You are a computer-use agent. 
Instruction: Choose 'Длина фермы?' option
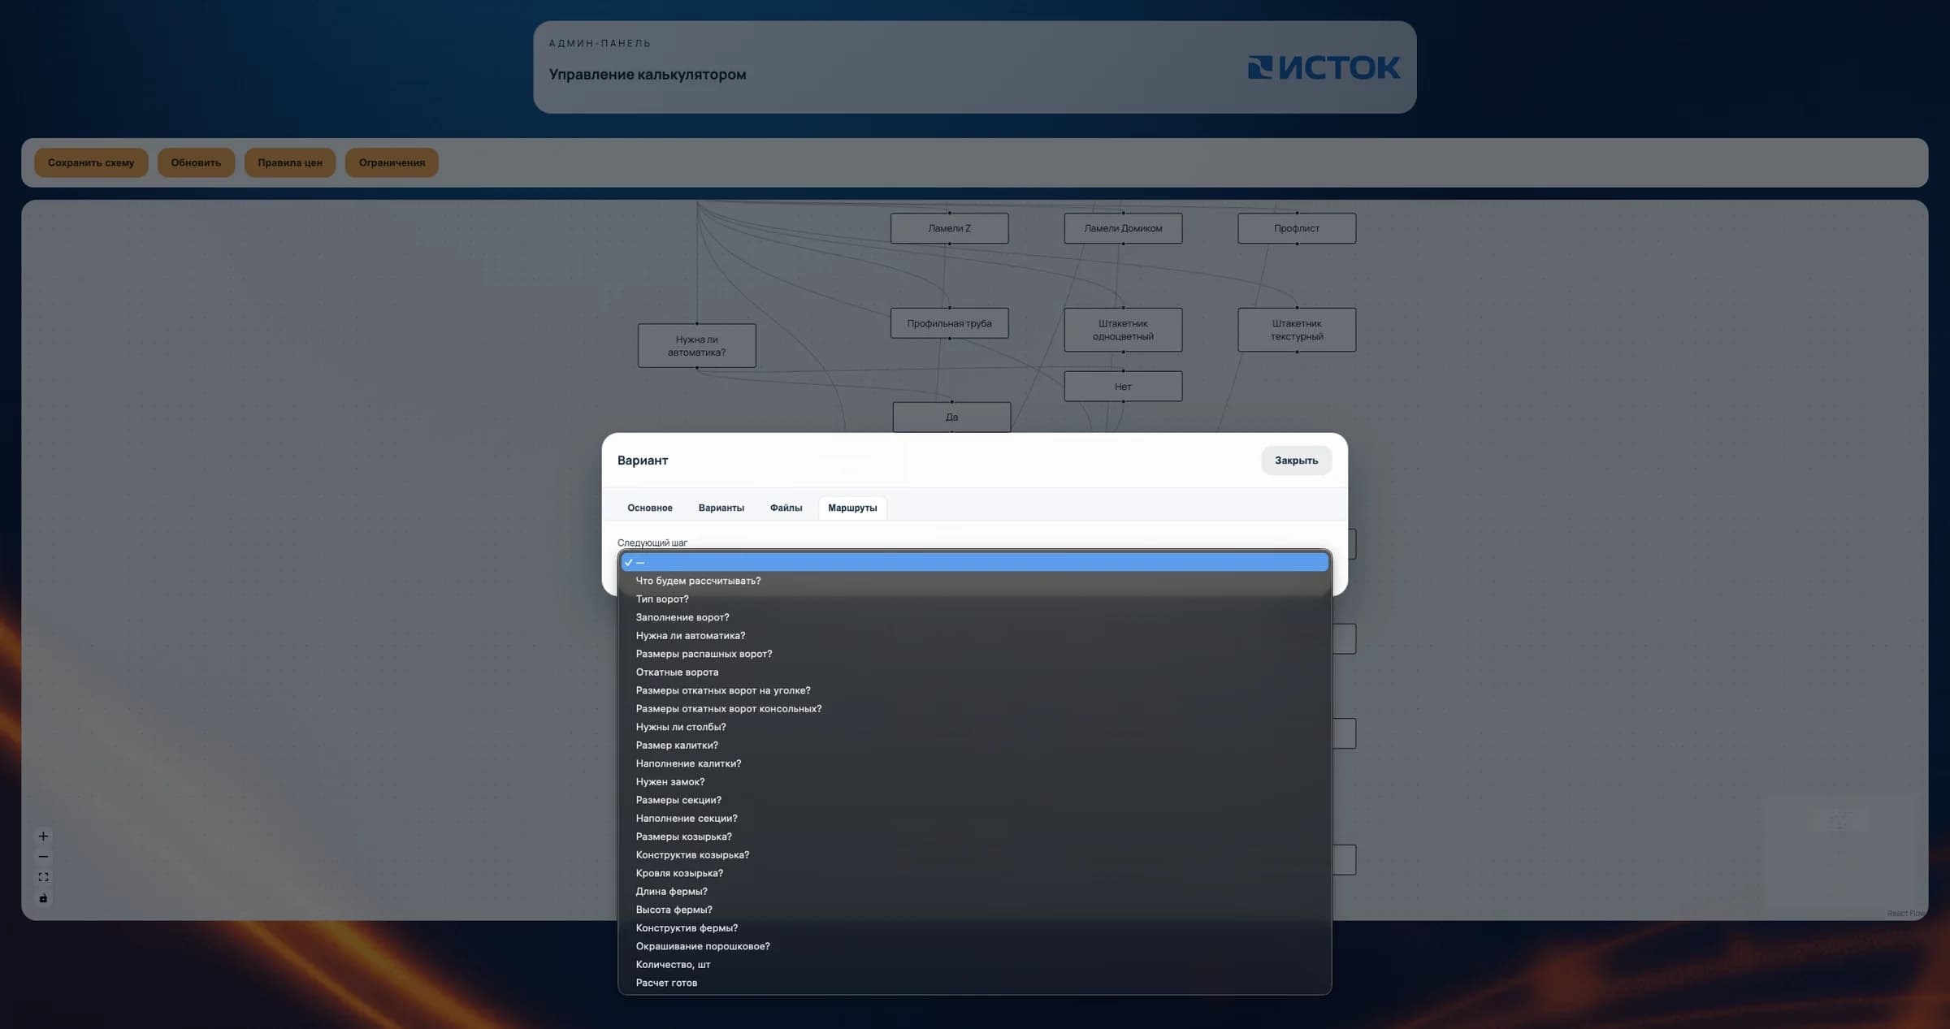[975, 891]
